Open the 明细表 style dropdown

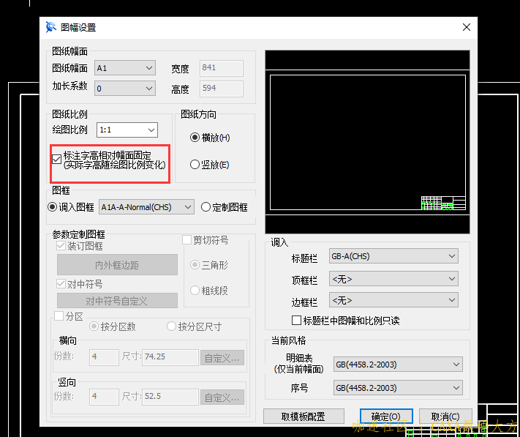(398, 364)
